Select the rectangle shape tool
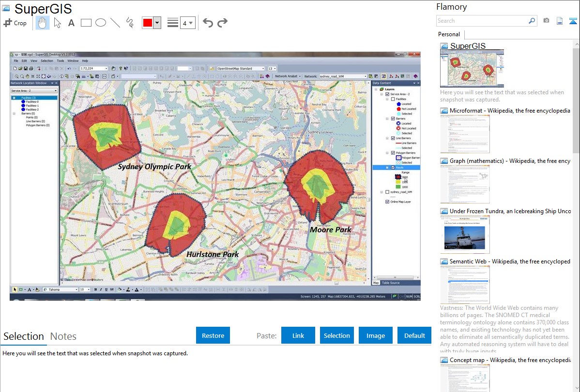The height and width of the screenshot is (392, 580). [x=86, y=23]
